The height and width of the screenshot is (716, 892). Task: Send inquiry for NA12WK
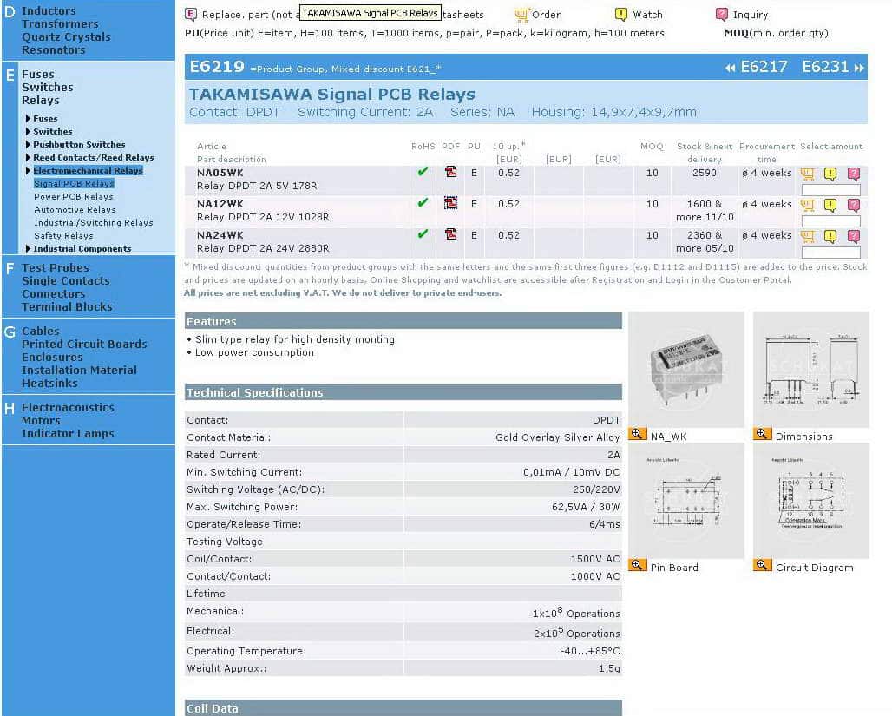click(x=853, y=205)
